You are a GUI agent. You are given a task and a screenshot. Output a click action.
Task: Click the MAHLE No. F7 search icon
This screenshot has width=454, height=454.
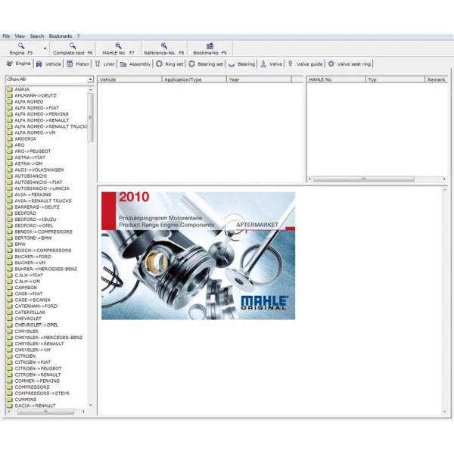[118, 46]
